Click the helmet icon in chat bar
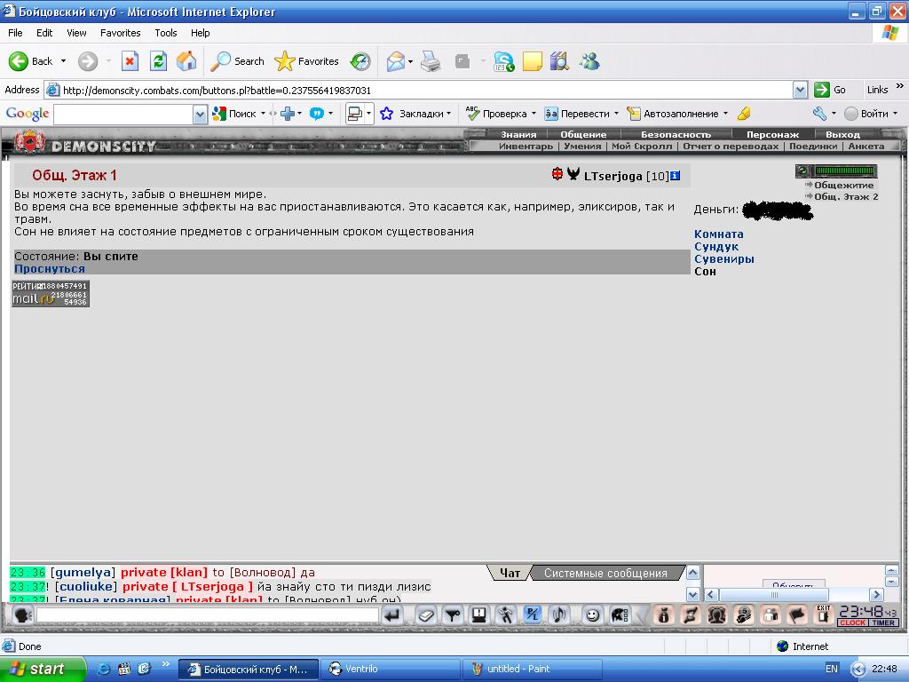The image size is (909, 682). tap(619, 615)
